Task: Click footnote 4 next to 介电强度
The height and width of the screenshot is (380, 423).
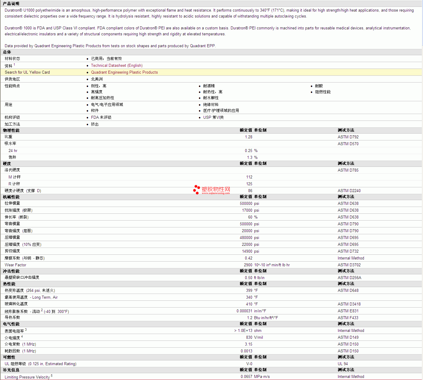Action: [x=22, y=336]
